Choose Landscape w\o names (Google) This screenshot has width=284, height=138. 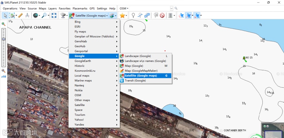click(145, 61)
